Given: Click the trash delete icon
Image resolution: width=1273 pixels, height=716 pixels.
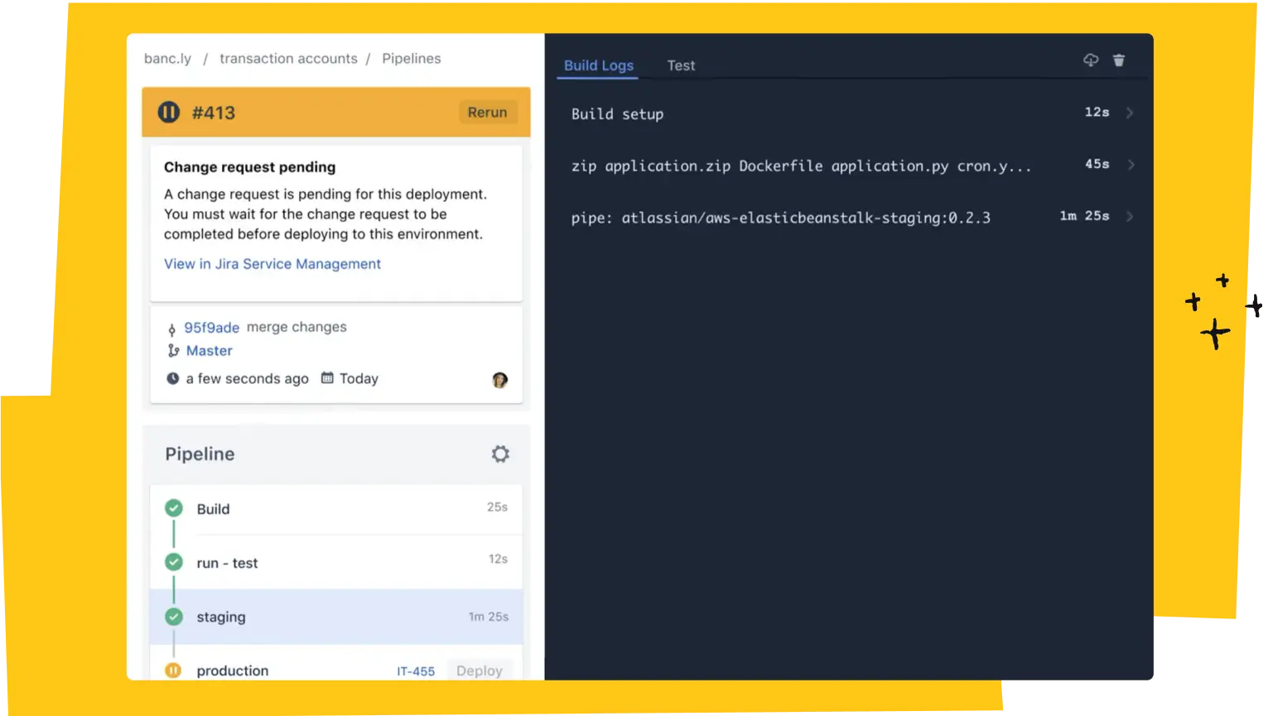Looking at the screenshot, I should 1119,60.
